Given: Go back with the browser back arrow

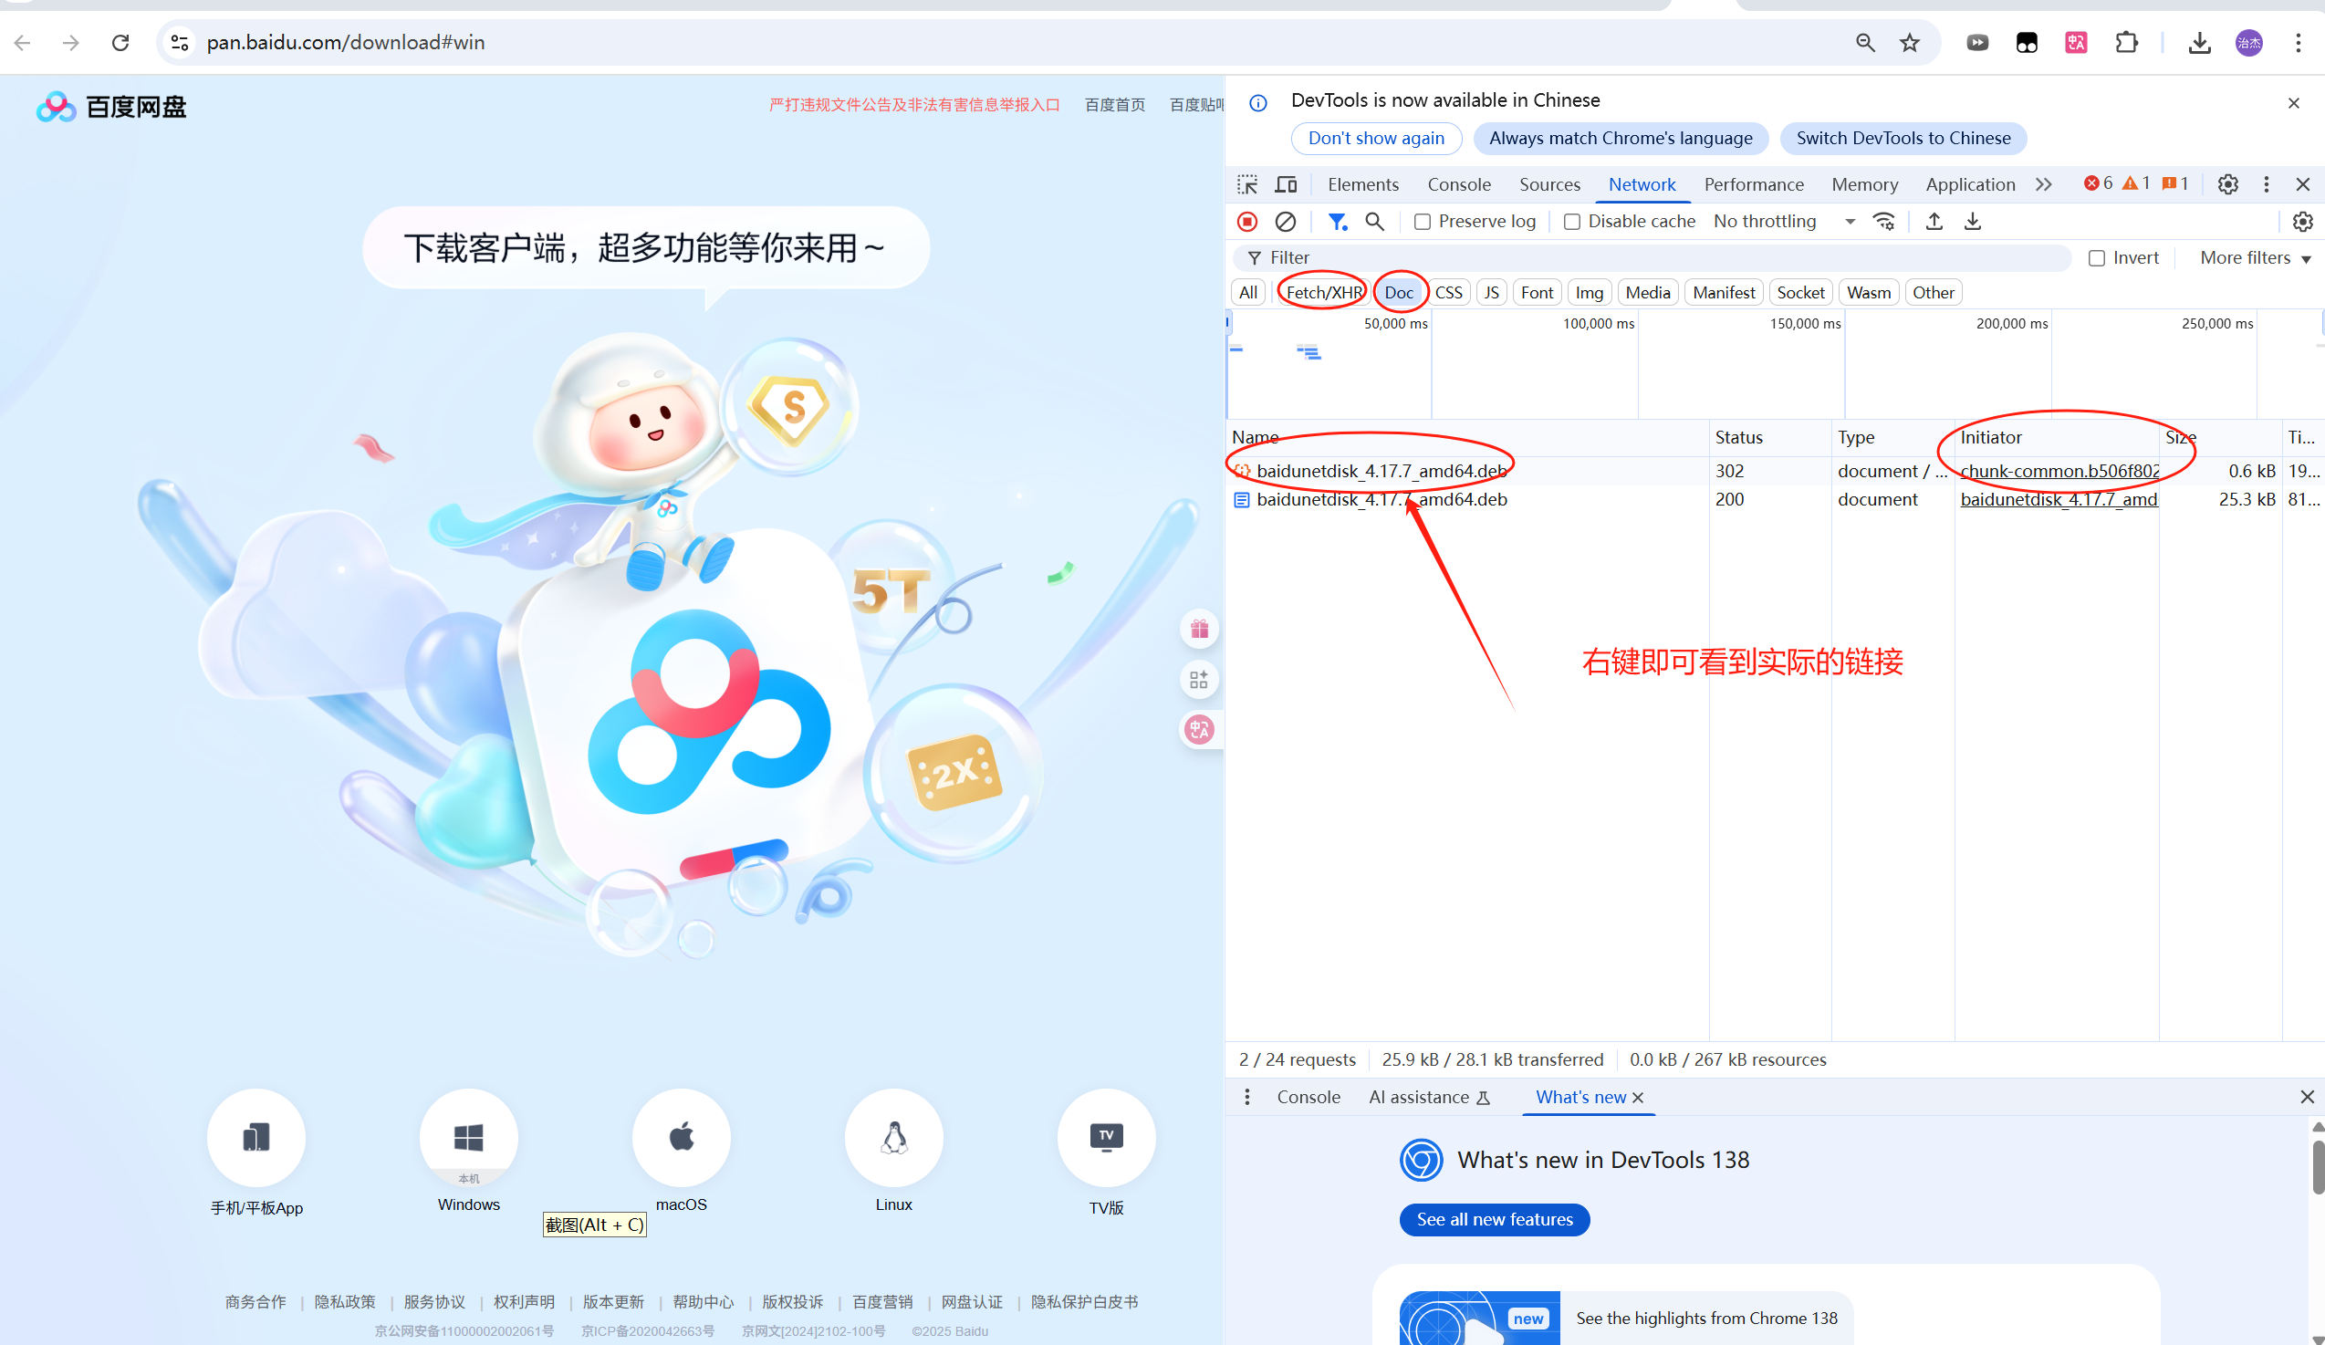Looking at the screenshot, I should pyautogui.click(x=23, y=43).
